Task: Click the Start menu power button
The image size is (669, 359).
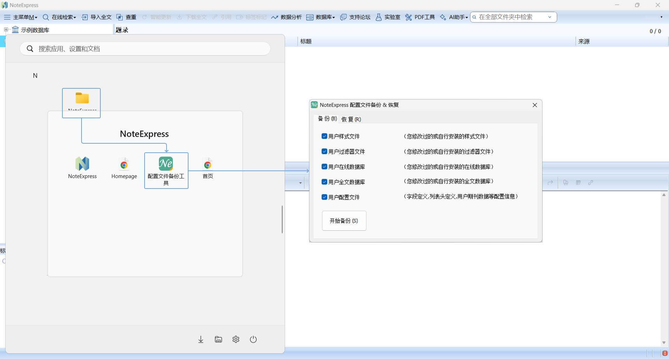Action: pyautogui.click(x=253, y=340)
